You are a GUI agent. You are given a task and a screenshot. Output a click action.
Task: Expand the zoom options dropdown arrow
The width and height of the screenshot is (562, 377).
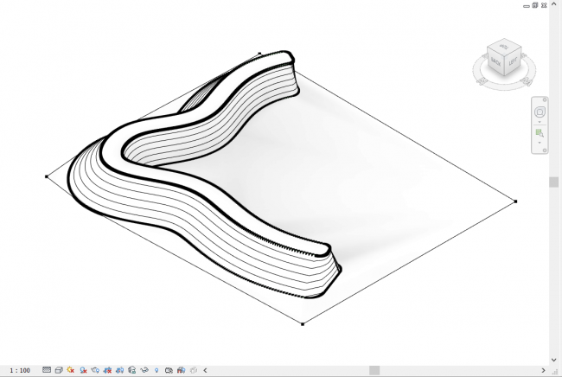click(x=540, y=144)
